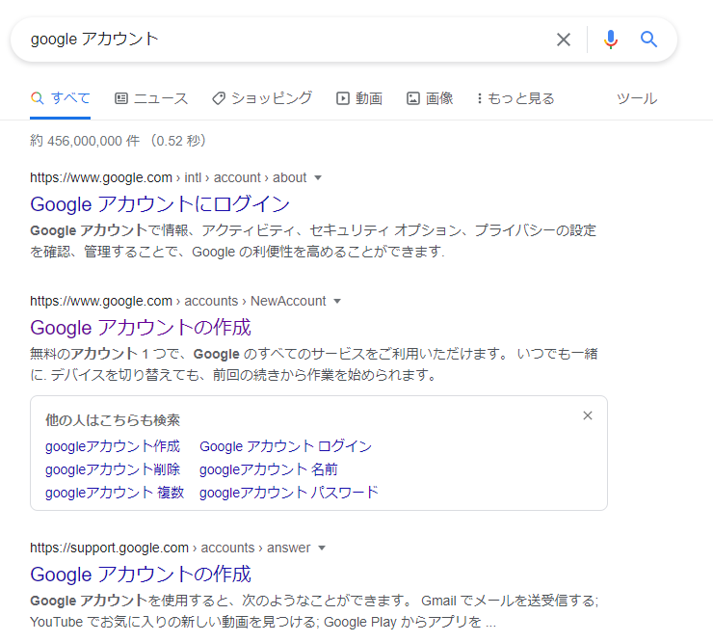Expand the arrow next to account › about URL

pyautogui.click(x=318, y=178)
